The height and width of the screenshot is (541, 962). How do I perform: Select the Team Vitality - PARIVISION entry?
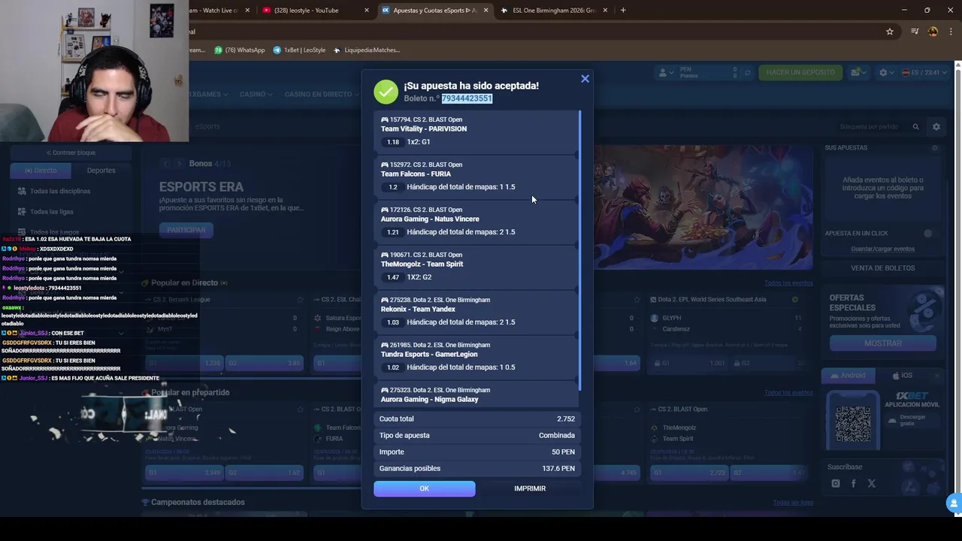[476, 131]
